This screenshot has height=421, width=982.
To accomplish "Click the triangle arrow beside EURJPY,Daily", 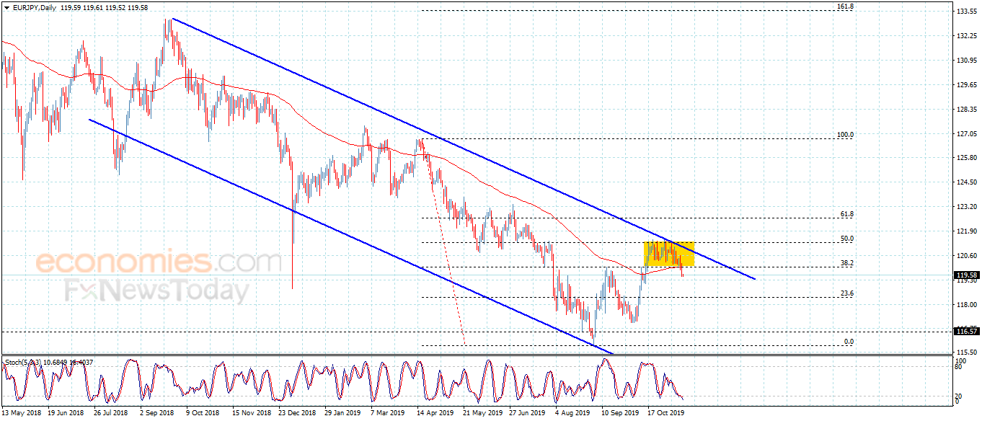I will click(7, 7).
